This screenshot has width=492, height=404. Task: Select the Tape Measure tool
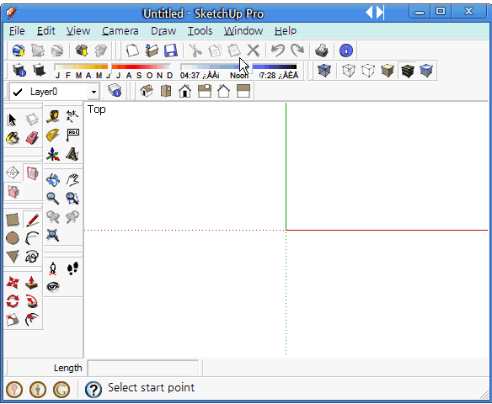click(53, 116)
